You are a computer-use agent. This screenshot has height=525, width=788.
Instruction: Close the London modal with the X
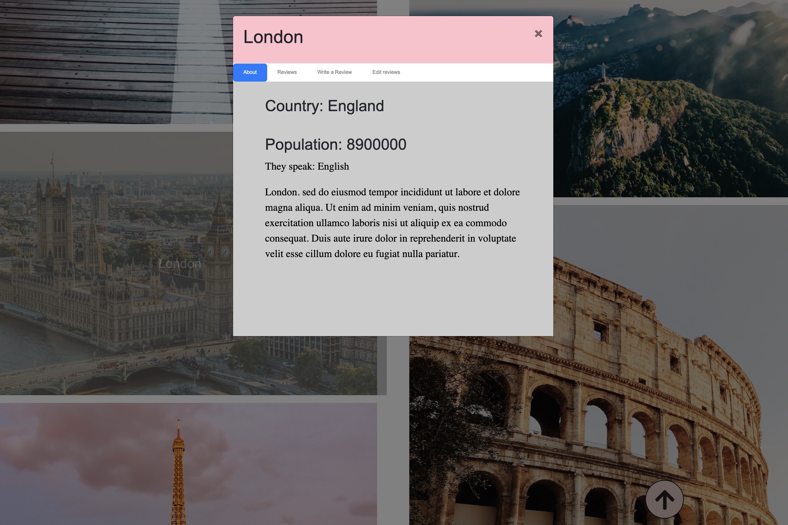(x=538, y=34)
